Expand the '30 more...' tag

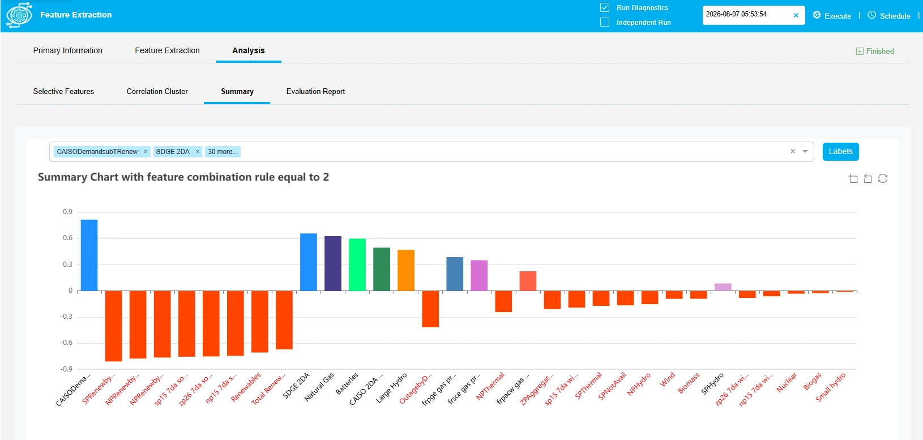[223, 152]
